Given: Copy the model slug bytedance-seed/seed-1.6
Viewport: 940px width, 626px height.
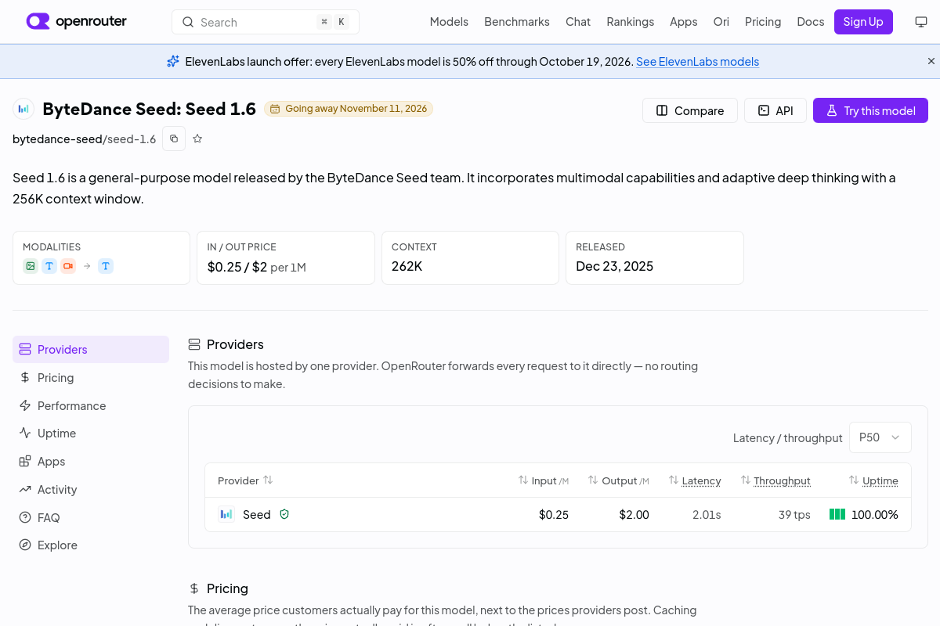Looking at the screenshot, I should click(174, 139).
